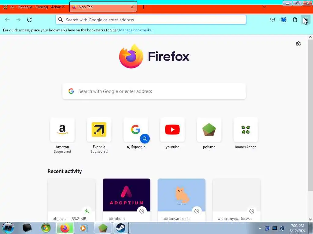
Task: Click the blue circular account icon in toolbar
Action: 283,19
